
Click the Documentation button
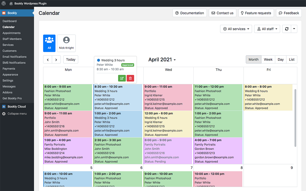189,13
